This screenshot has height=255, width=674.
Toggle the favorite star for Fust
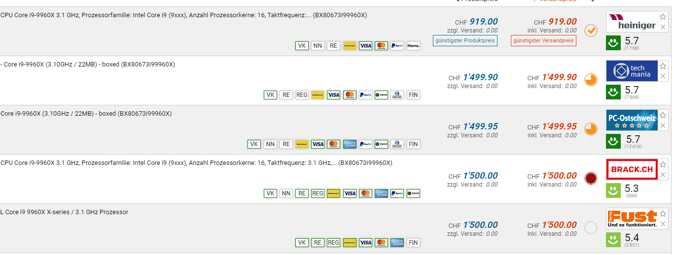pyautogui.click(x=663, y=214)
